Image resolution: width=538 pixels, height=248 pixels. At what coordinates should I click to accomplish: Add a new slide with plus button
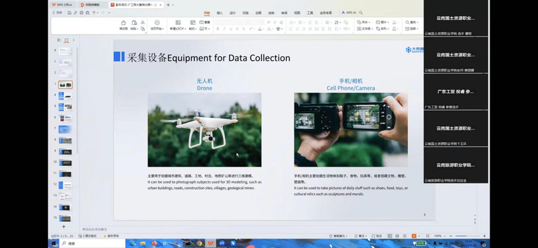pos(63,226)
